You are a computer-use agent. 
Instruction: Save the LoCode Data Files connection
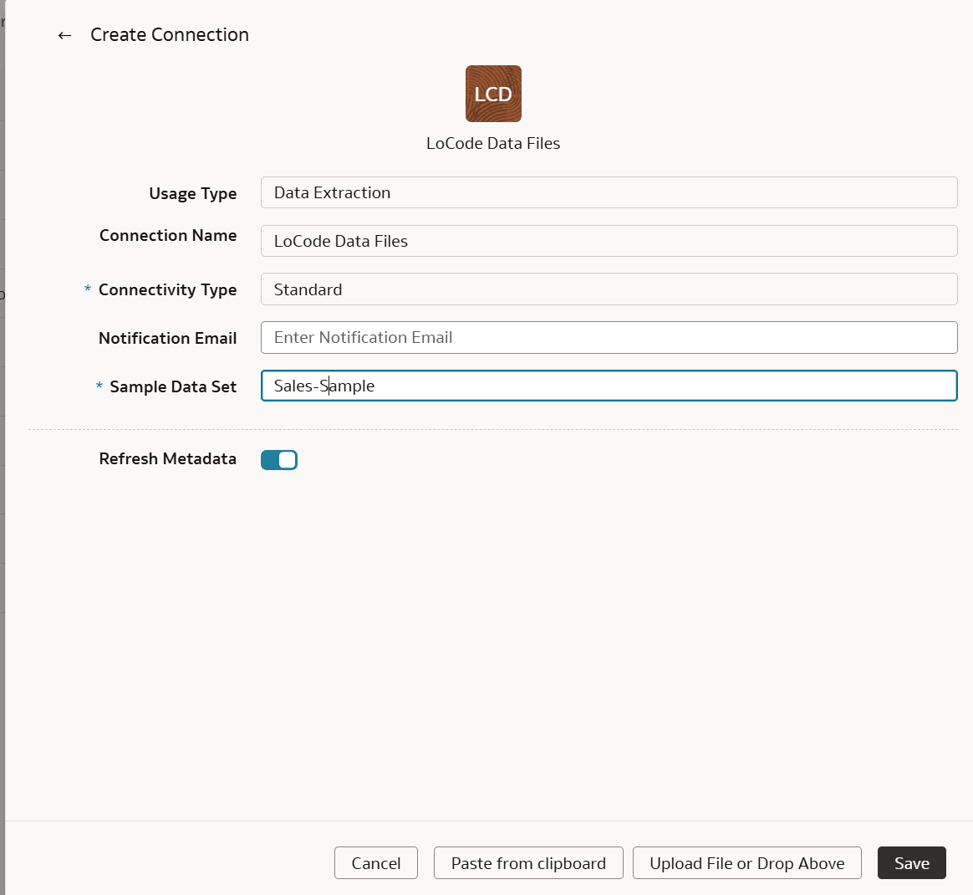click(911, 862)
